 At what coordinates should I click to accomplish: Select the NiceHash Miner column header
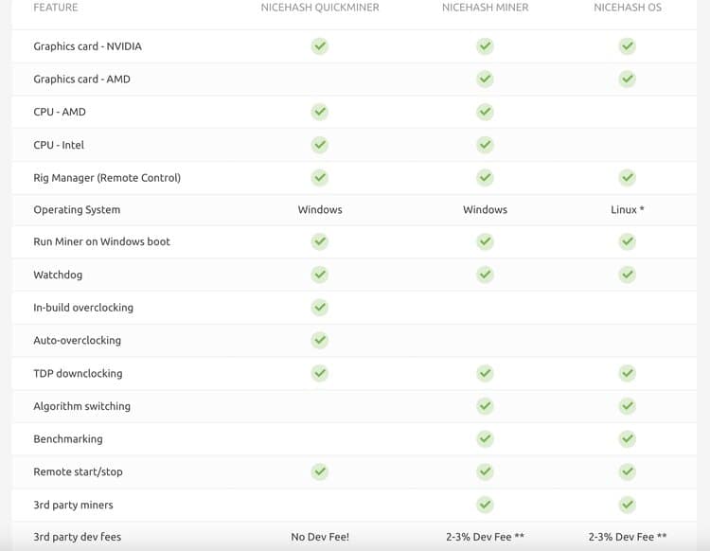[x=485, y=8]
